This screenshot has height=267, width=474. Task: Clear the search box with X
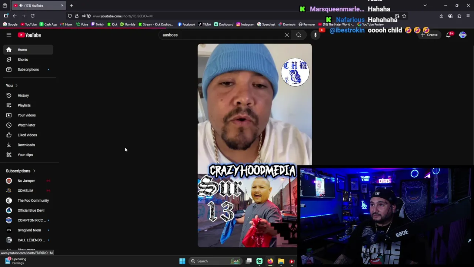pos(287,35)
